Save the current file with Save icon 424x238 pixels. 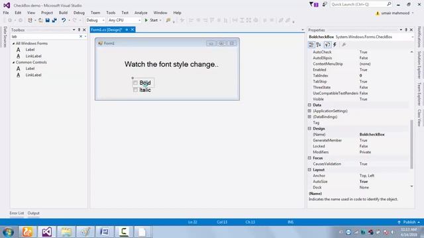48,20
